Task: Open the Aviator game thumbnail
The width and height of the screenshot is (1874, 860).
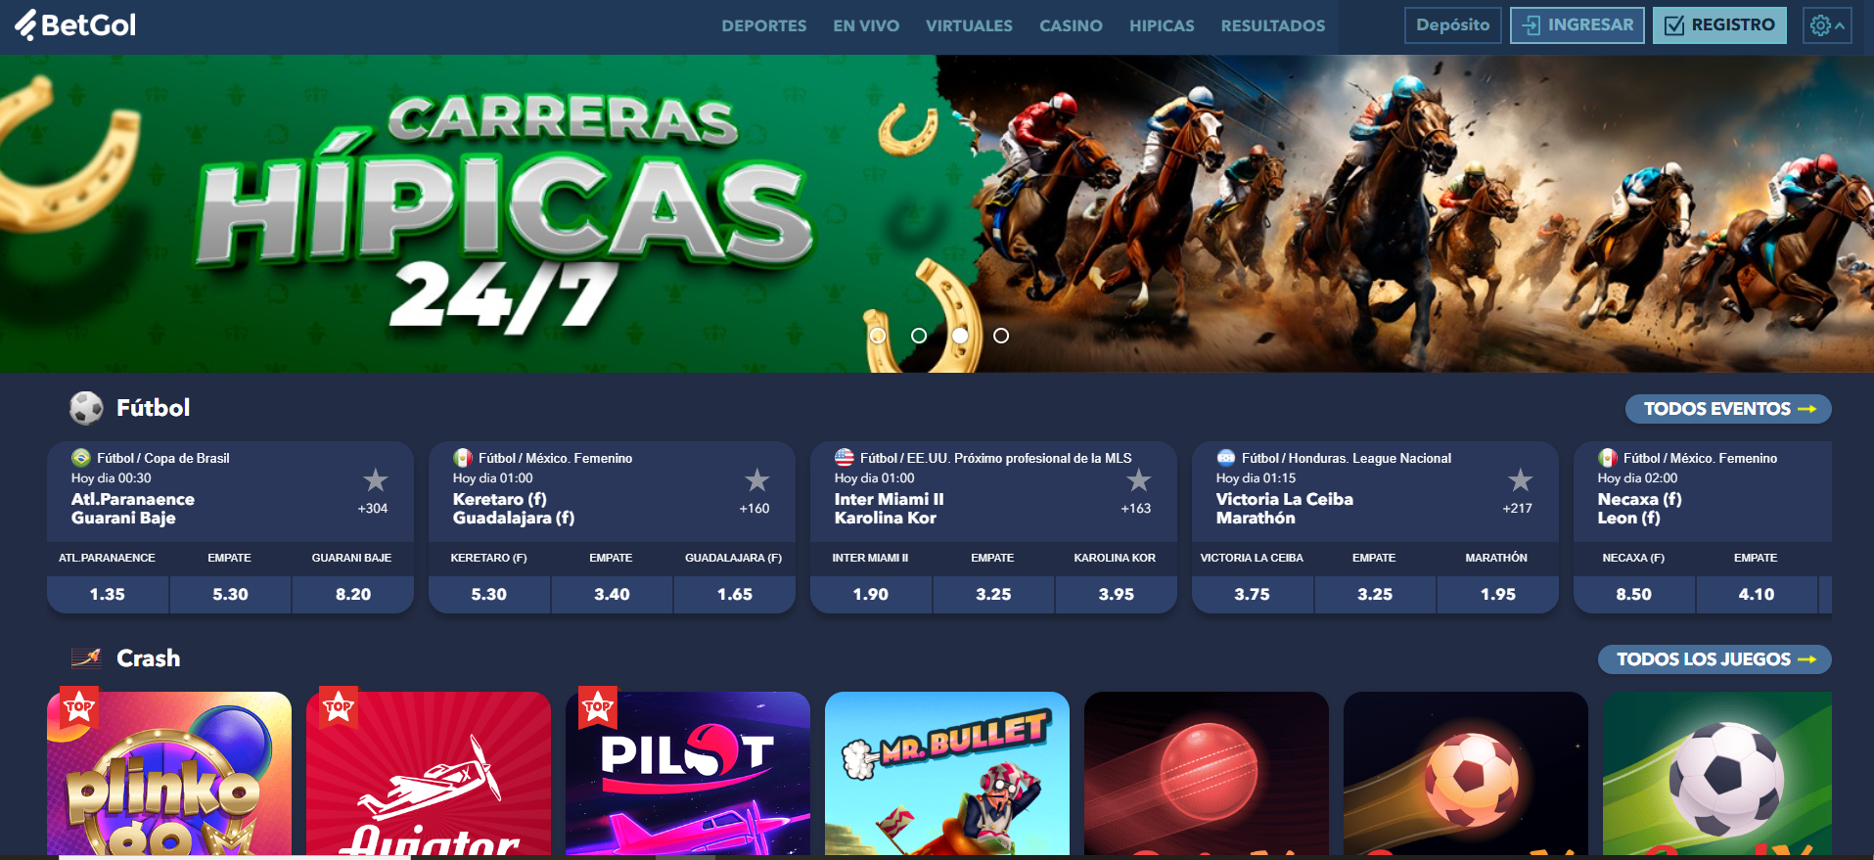Action: pyautogui.click(x=429, y=773)
